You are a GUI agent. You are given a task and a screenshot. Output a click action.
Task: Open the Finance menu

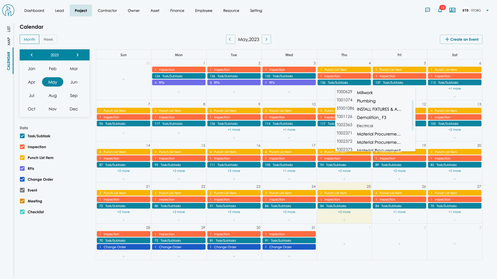[x=177, y=11]
